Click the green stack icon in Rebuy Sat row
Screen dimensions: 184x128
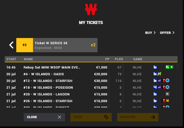tap(167, 67)
